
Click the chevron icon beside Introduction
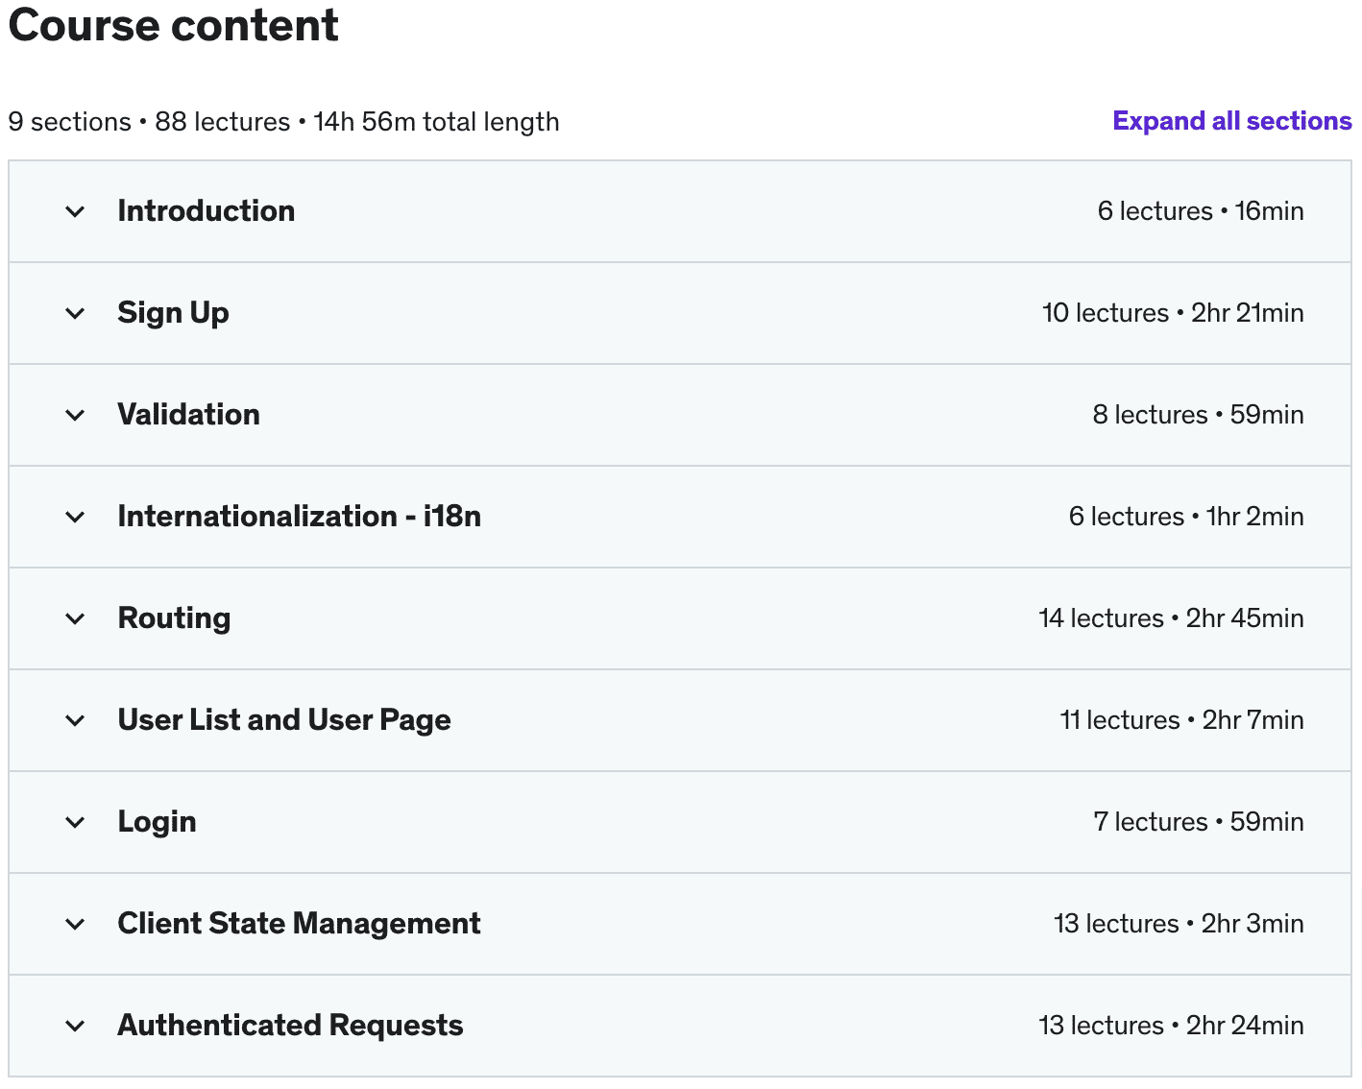pos(75,212)
